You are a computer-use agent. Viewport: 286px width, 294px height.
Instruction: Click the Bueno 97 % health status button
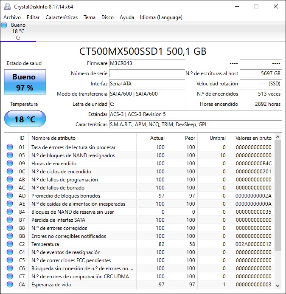(25, 82)
